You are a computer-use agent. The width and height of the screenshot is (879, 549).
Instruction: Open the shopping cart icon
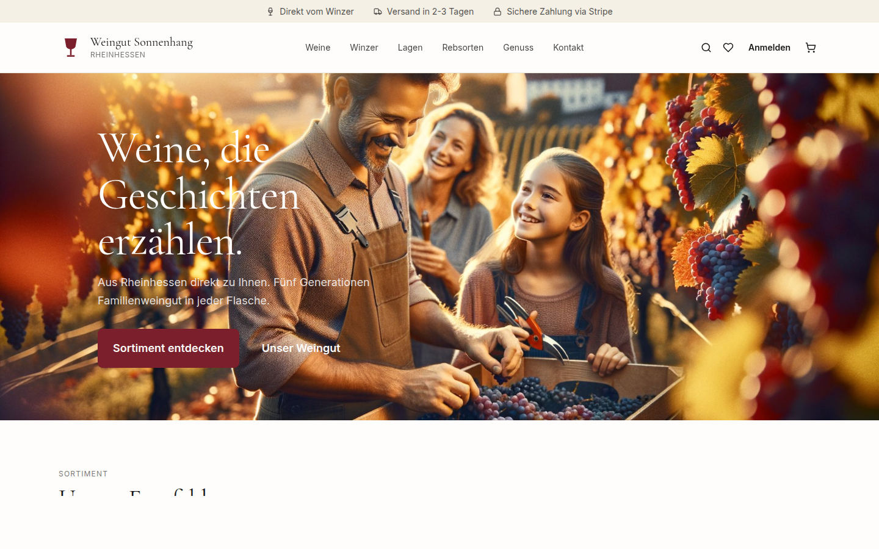click(811, 48)
